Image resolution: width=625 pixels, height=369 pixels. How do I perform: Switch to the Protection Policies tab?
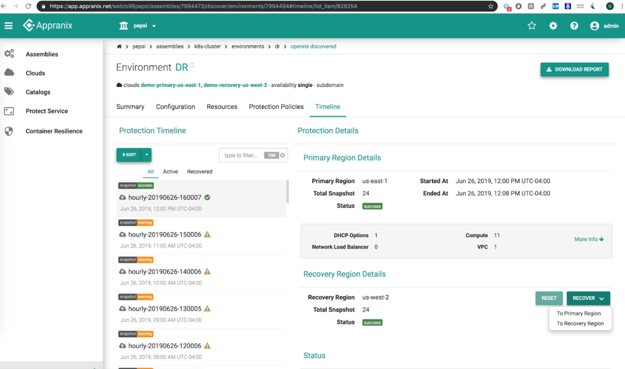pos(276,107)
